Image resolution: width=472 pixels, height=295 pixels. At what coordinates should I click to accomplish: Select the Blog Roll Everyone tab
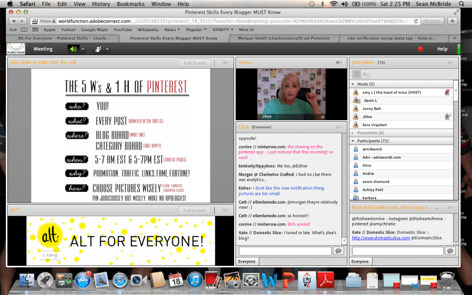[x=360, y=262]
